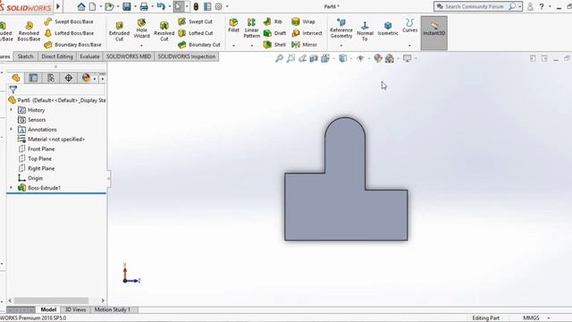The height and width of the screenshot is (322, 572).
Task: Open the FeatureManager design tree tab
Action: (x=16, y=78)
